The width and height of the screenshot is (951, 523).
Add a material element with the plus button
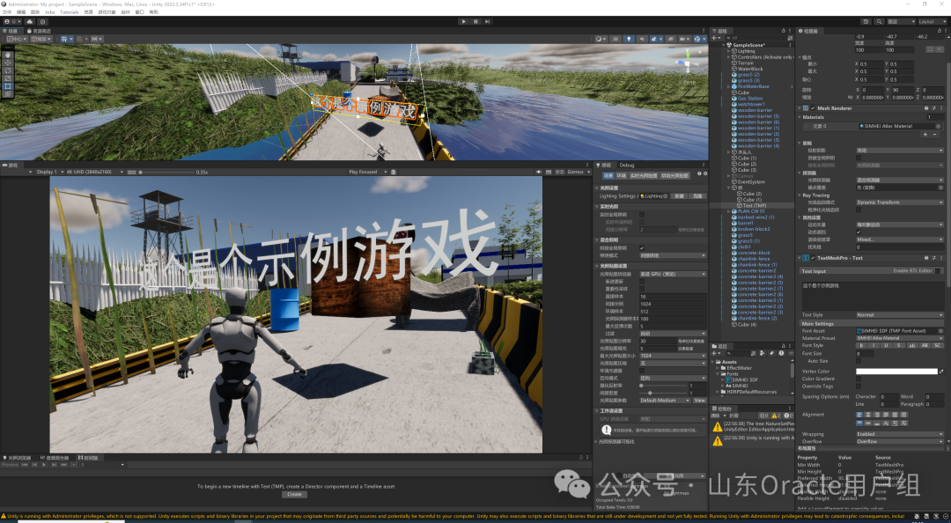[925, 134]
